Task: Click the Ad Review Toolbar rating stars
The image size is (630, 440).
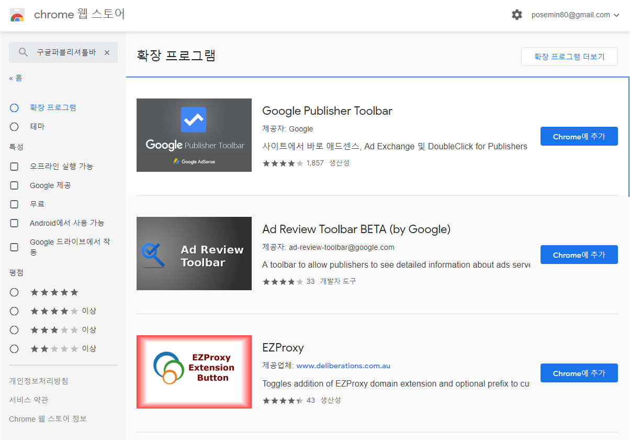Action: coord(283,282)
